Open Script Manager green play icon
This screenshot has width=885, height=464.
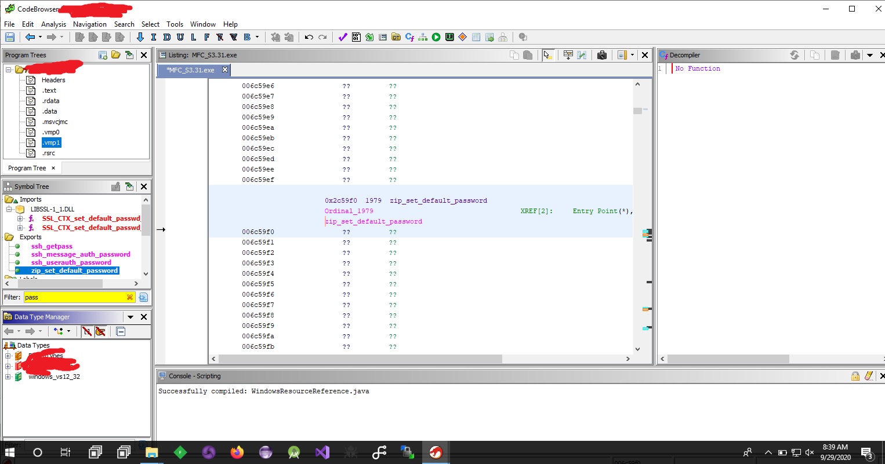coord(436,37)
